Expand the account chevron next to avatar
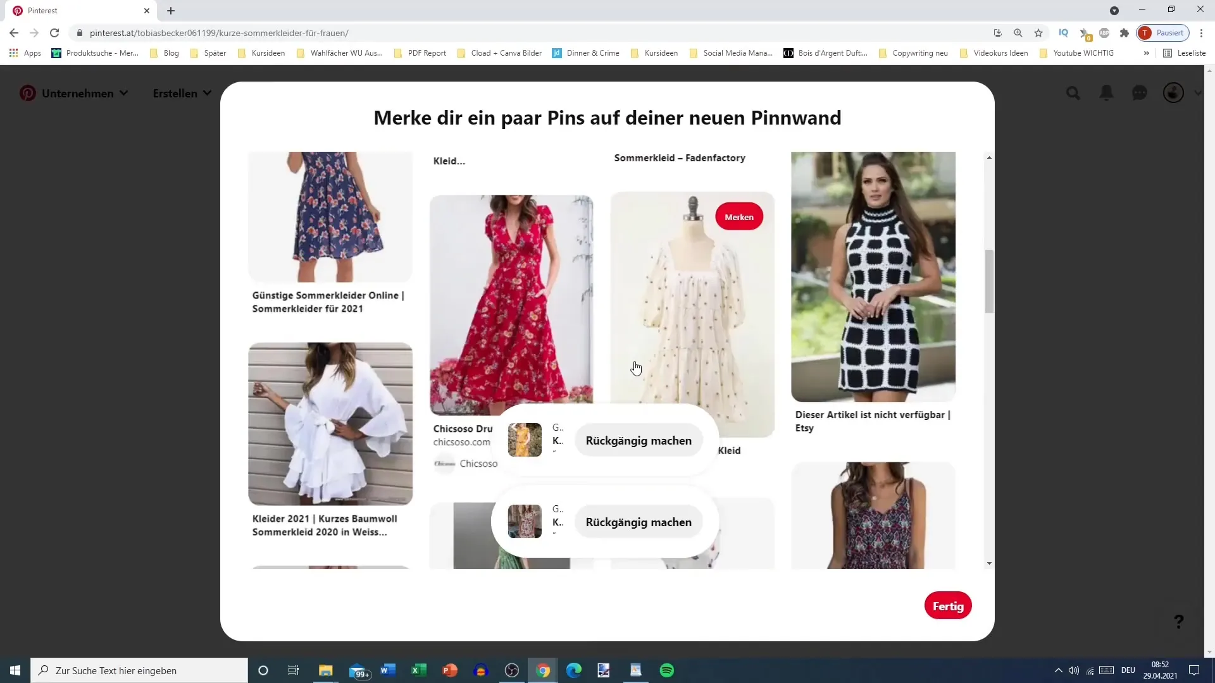Viewport: 1215px width, 683px height. pyautogui.click(x=1197, y=93)
